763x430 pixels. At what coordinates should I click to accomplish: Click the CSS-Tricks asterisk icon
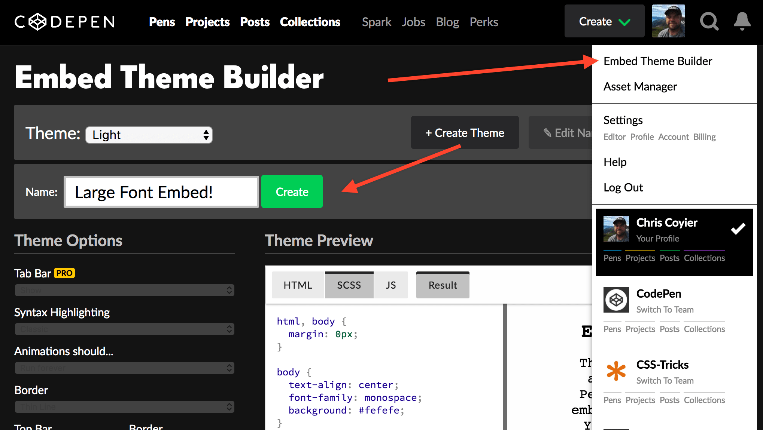[x=616, y=371]
